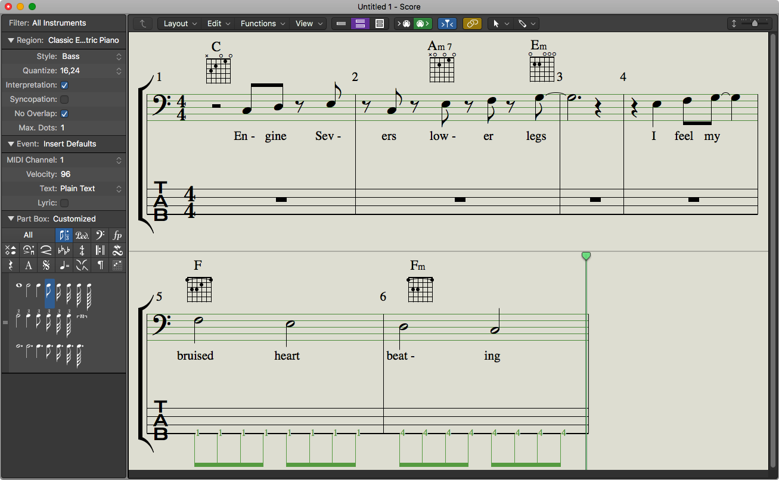This screenshot has width=779, height=480.
Task: Click the blue MIDI In catch button
Action: coord(447,24)
